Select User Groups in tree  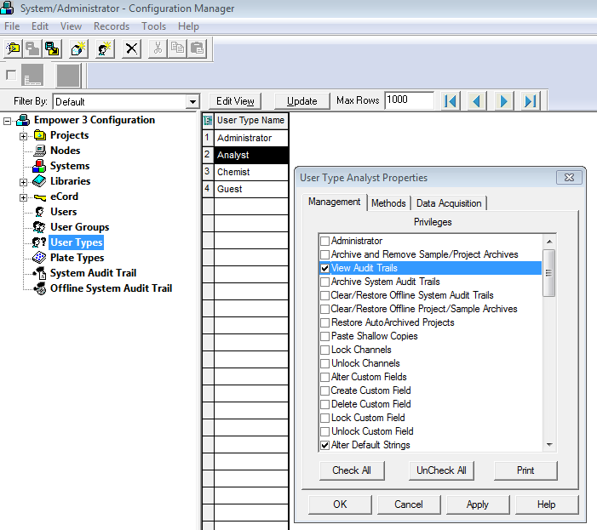(x=79, y=227)
